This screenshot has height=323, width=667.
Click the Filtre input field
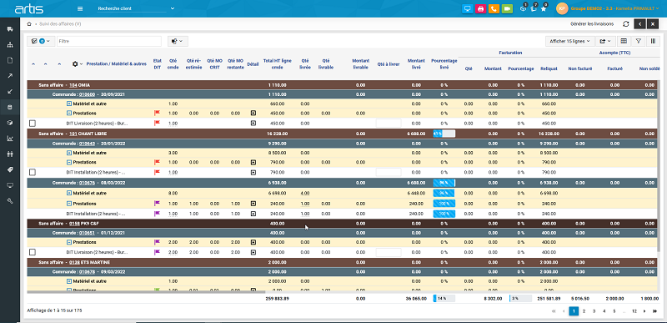(109, 41)
